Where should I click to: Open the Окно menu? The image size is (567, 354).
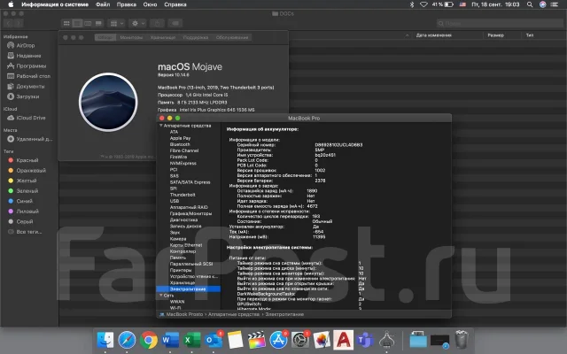pyautogui.click(x=150, y=4)
